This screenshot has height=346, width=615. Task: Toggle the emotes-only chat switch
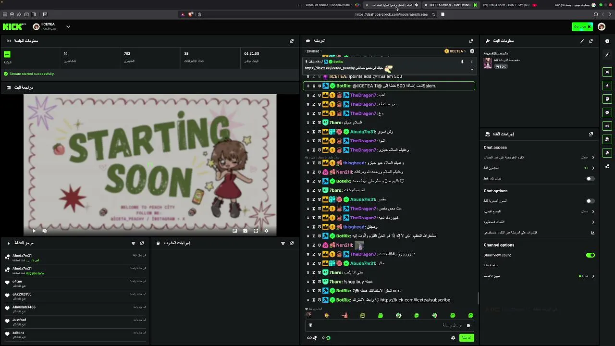[590, 201]
